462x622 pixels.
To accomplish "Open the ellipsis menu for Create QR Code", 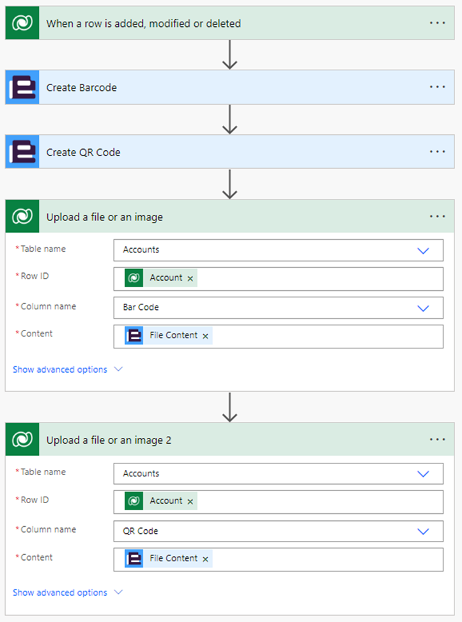I will 437,152.
